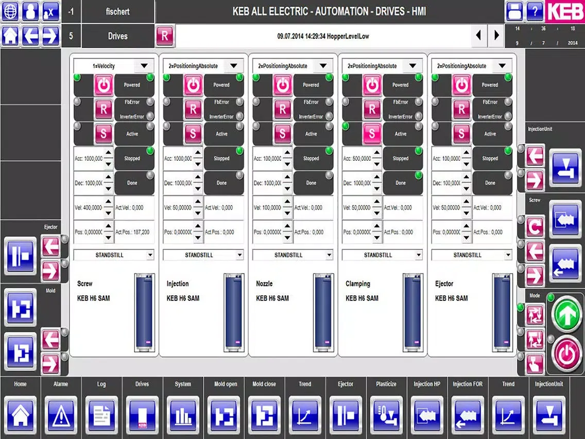Open Mold open page from bottom bar
The width and height of the screenshot is (585, 439).
click(x=223, y=415)
